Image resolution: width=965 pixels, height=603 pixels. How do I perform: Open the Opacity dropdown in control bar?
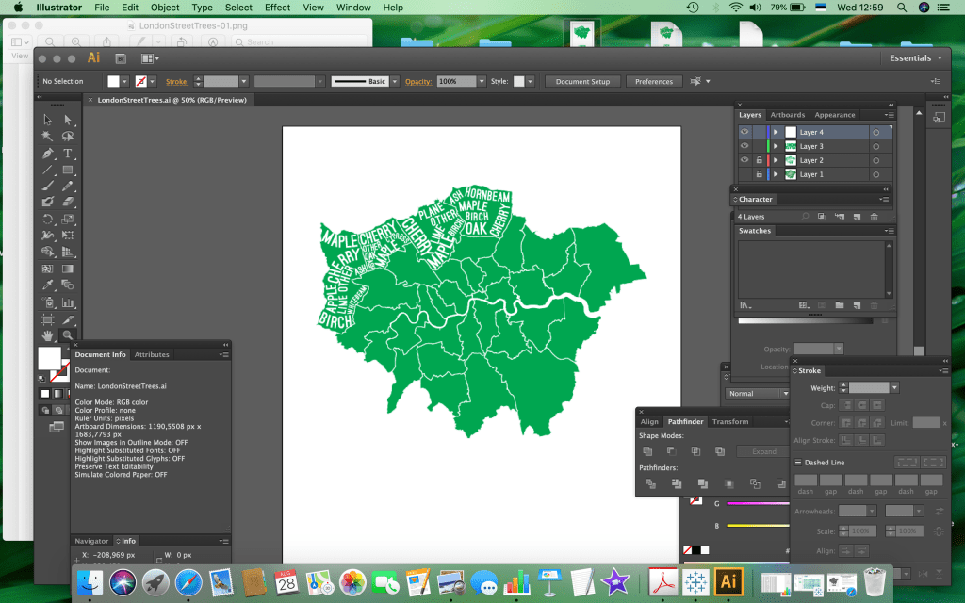click(x=482, y=82)
